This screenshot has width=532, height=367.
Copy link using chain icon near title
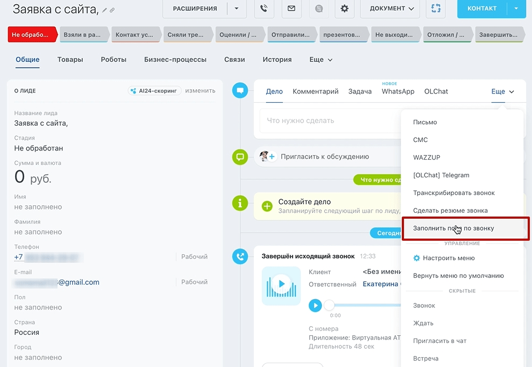point(112,11)
